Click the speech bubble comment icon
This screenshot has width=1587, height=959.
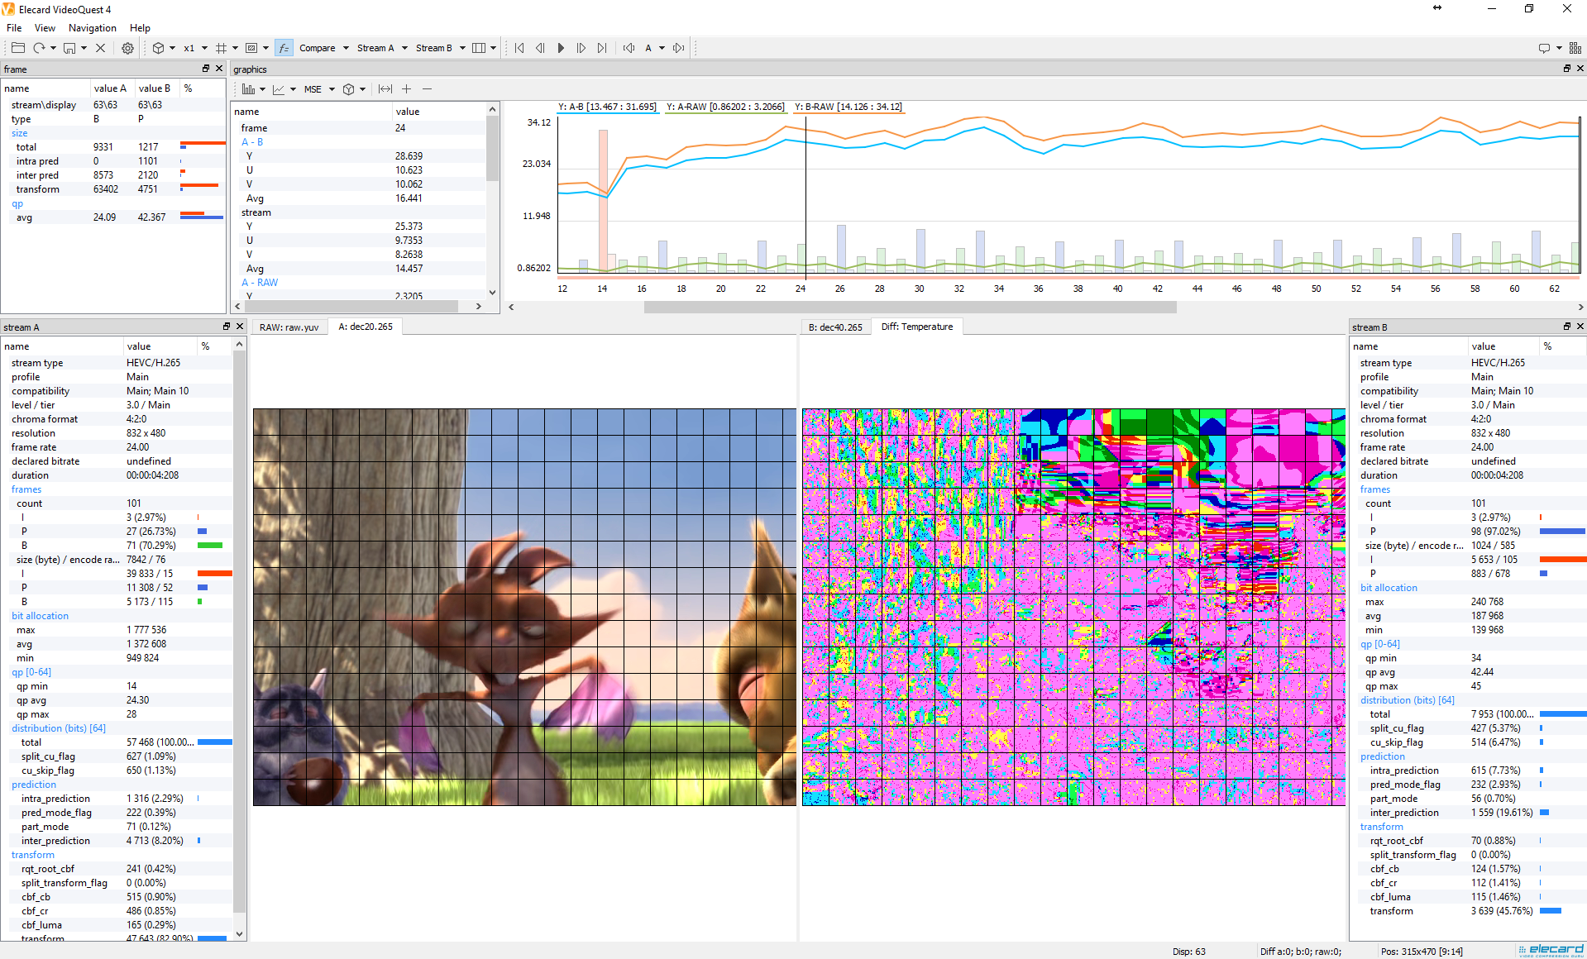pos(1544,48)
